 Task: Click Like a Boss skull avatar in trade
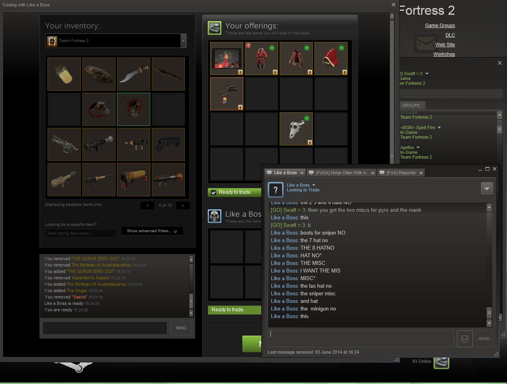pyautogui.click(x=215, y=216)
